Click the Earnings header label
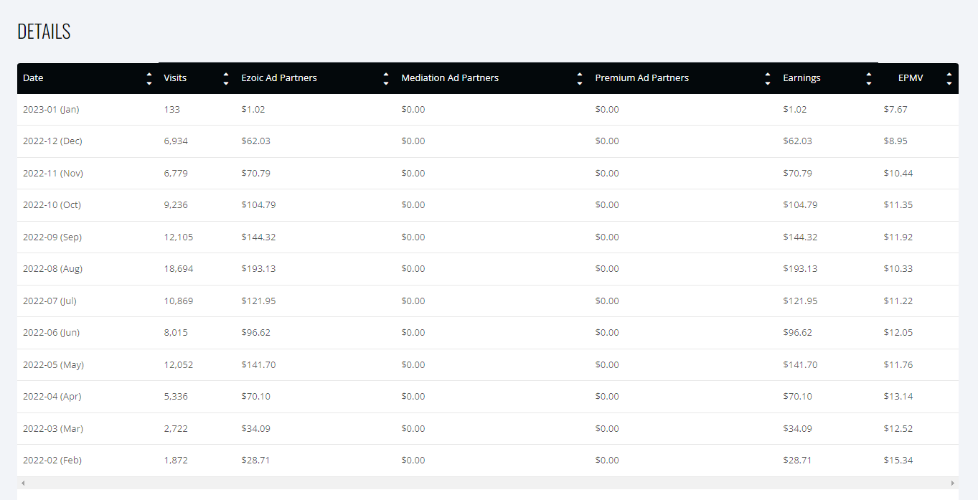Screen dimensions: 978x500 (x=802, y=78)
